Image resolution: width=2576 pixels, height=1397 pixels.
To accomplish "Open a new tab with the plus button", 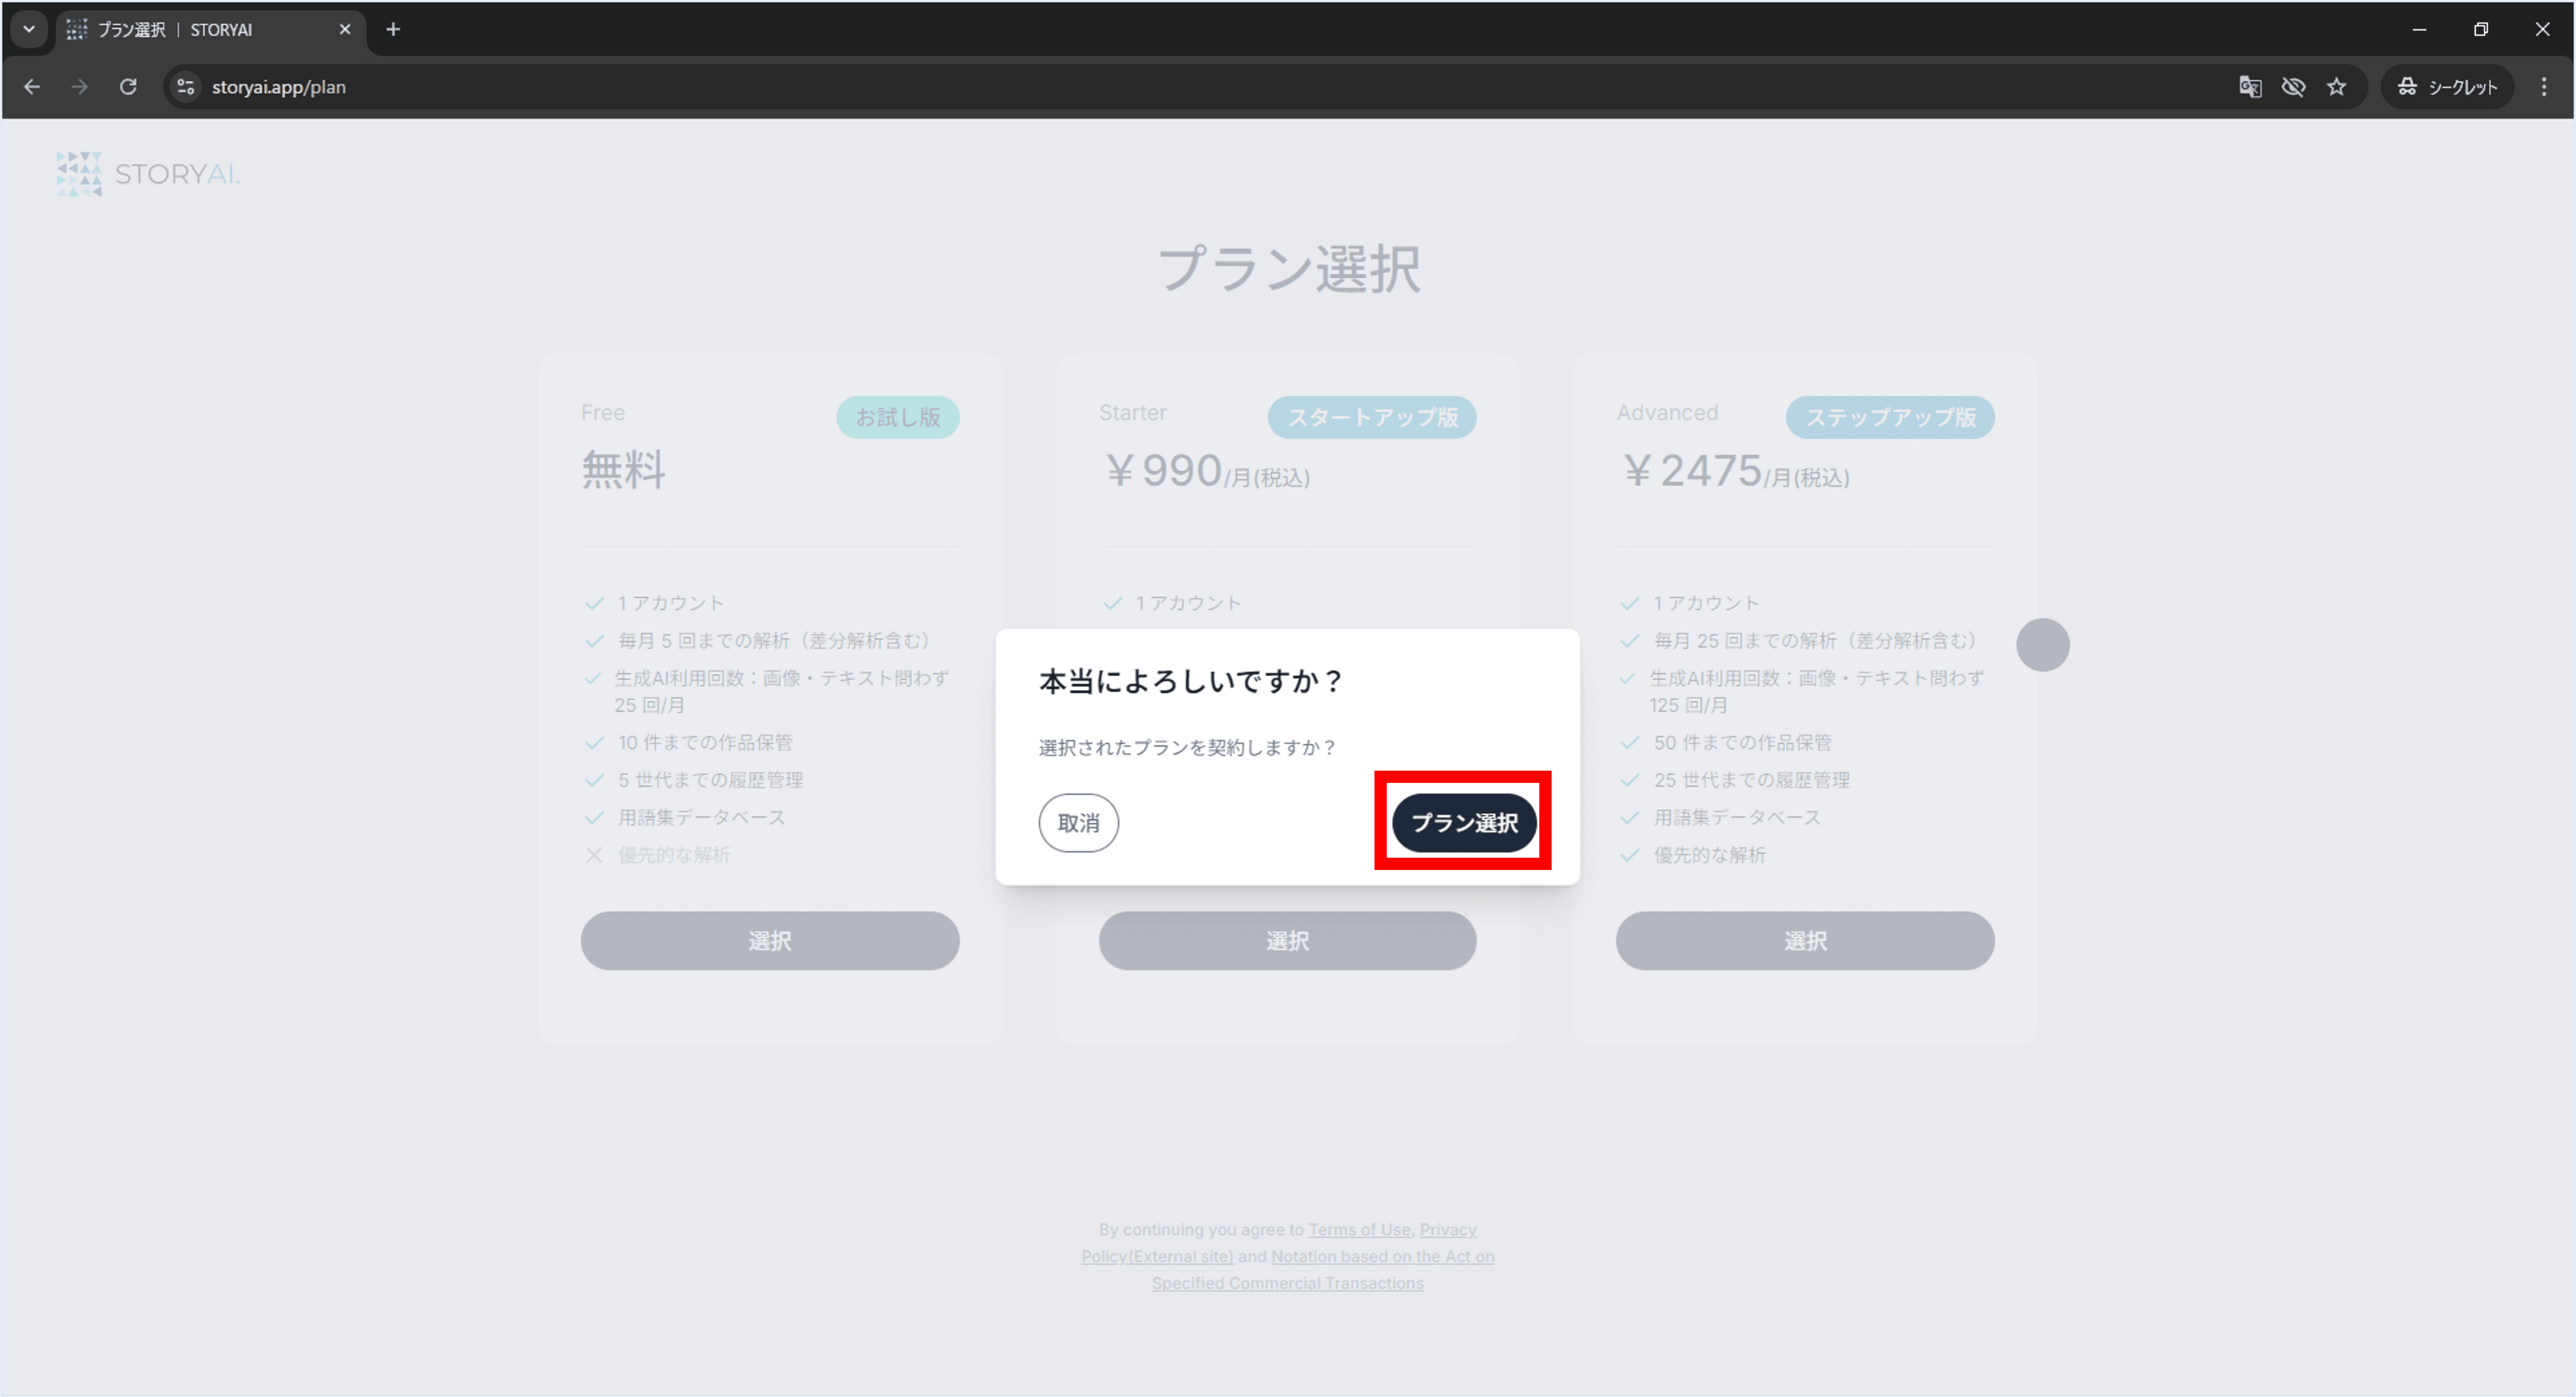I will coord(393,29).
